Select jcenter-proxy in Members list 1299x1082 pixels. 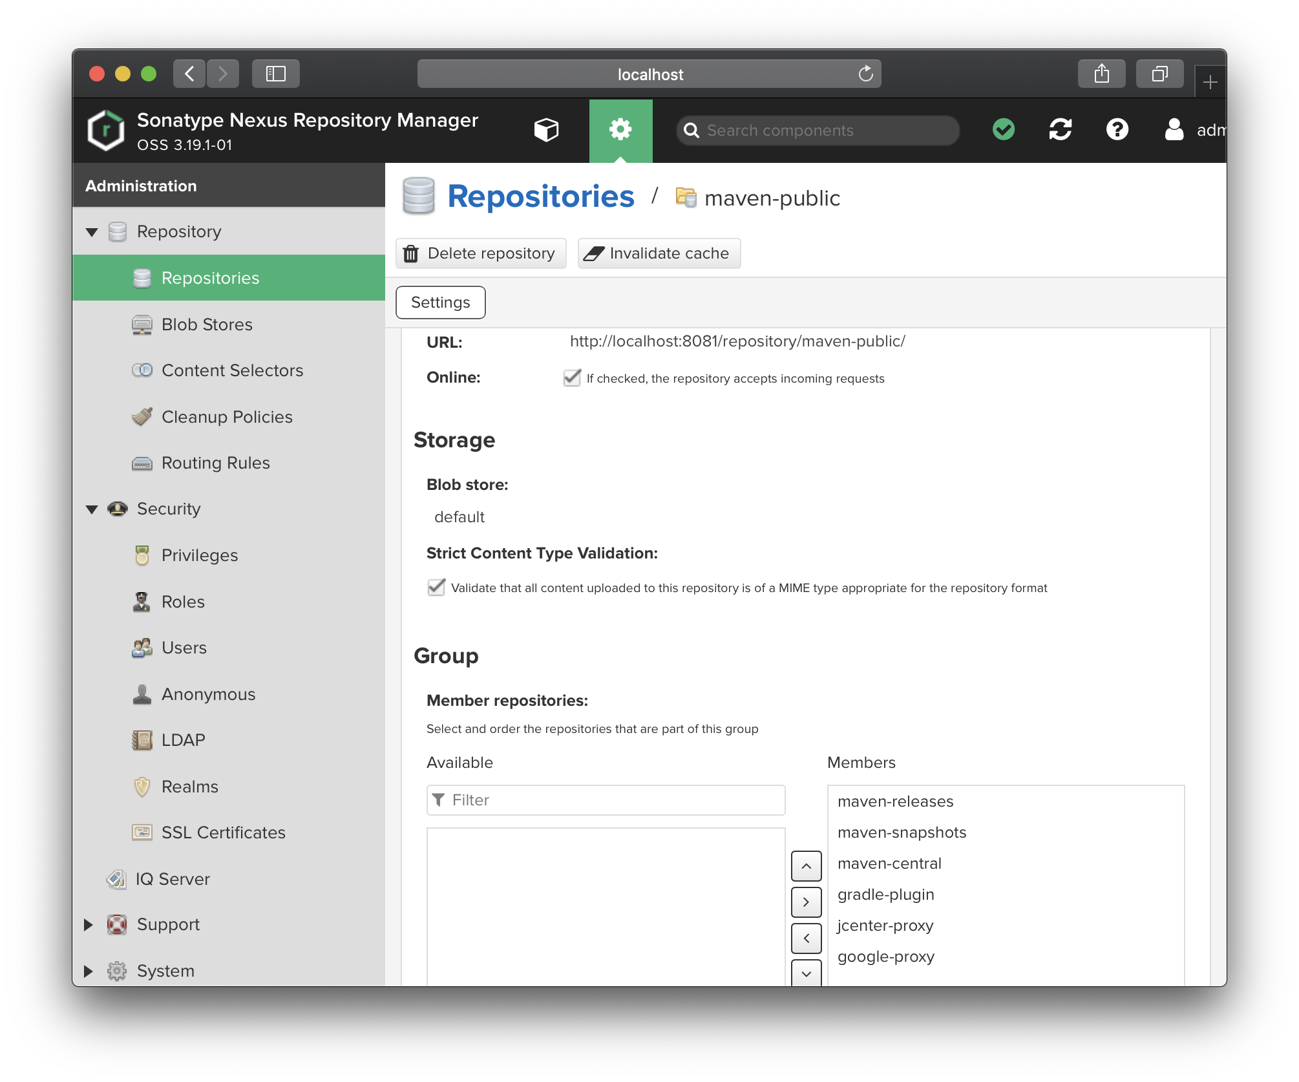point(1006,926)
